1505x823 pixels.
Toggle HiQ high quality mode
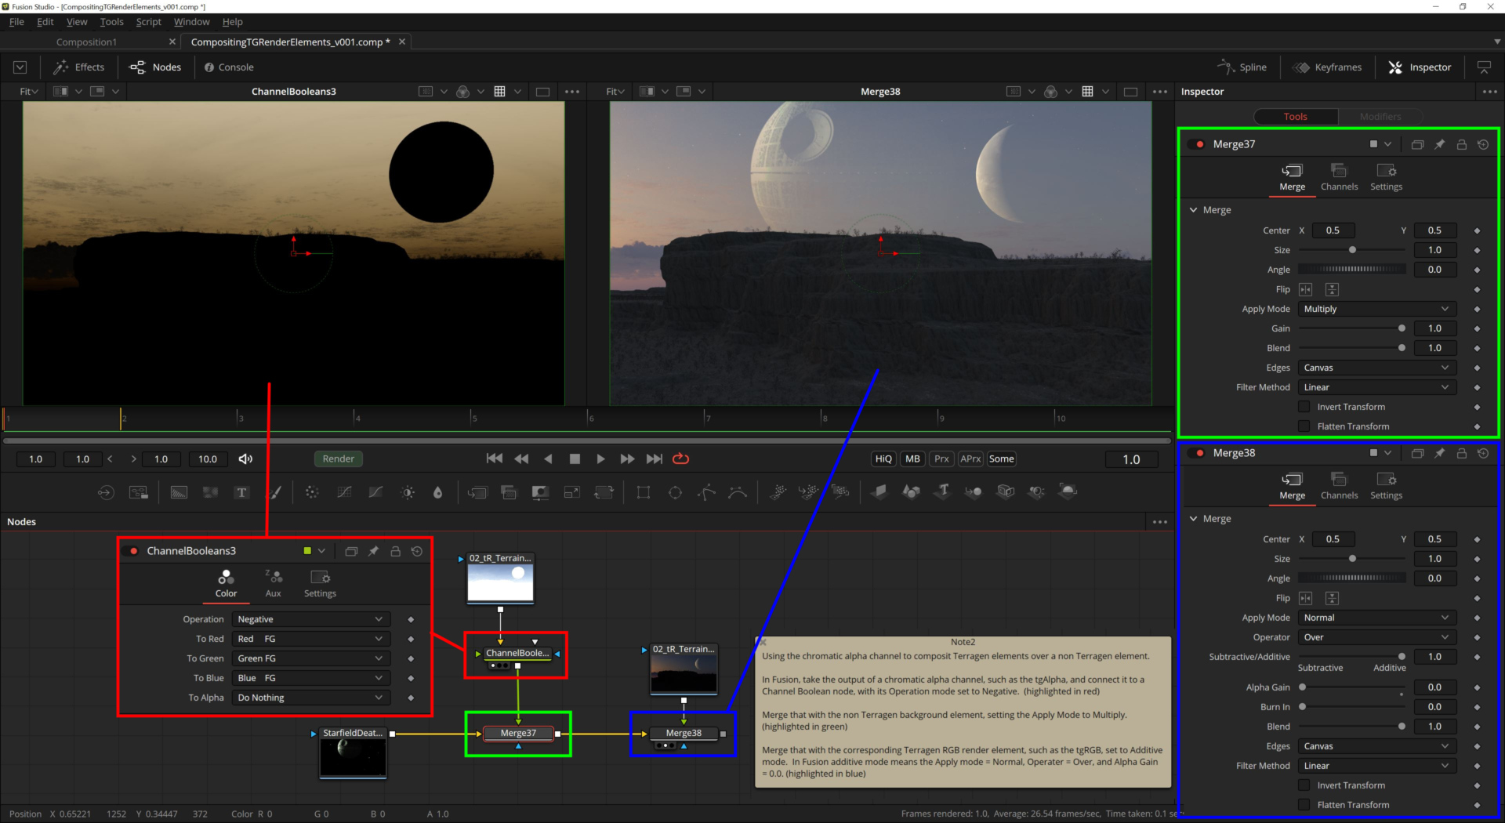(883, 459)
